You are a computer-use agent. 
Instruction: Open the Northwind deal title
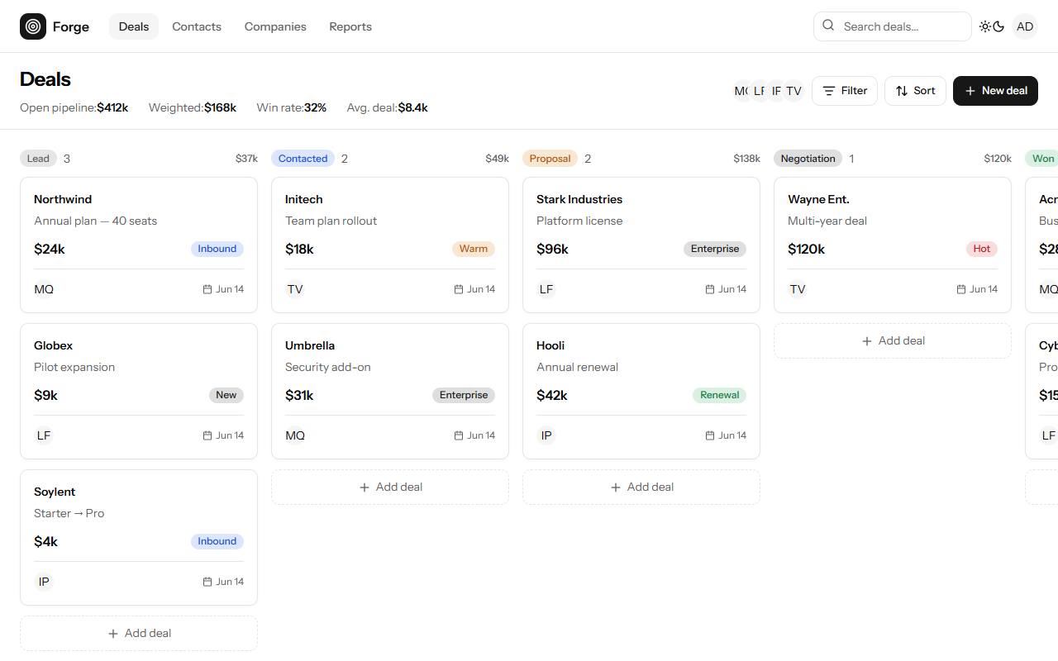[63, 199]
